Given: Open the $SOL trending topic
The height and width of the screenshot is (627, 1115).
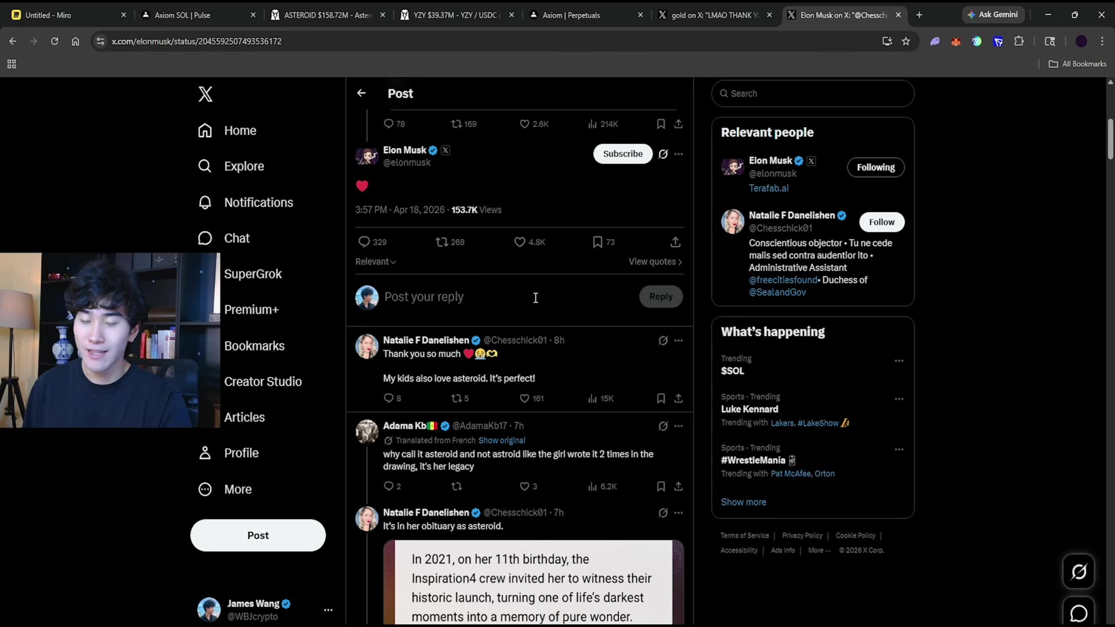Looking at the screenshot, I should pyautogui.click(x=732, y=371).
